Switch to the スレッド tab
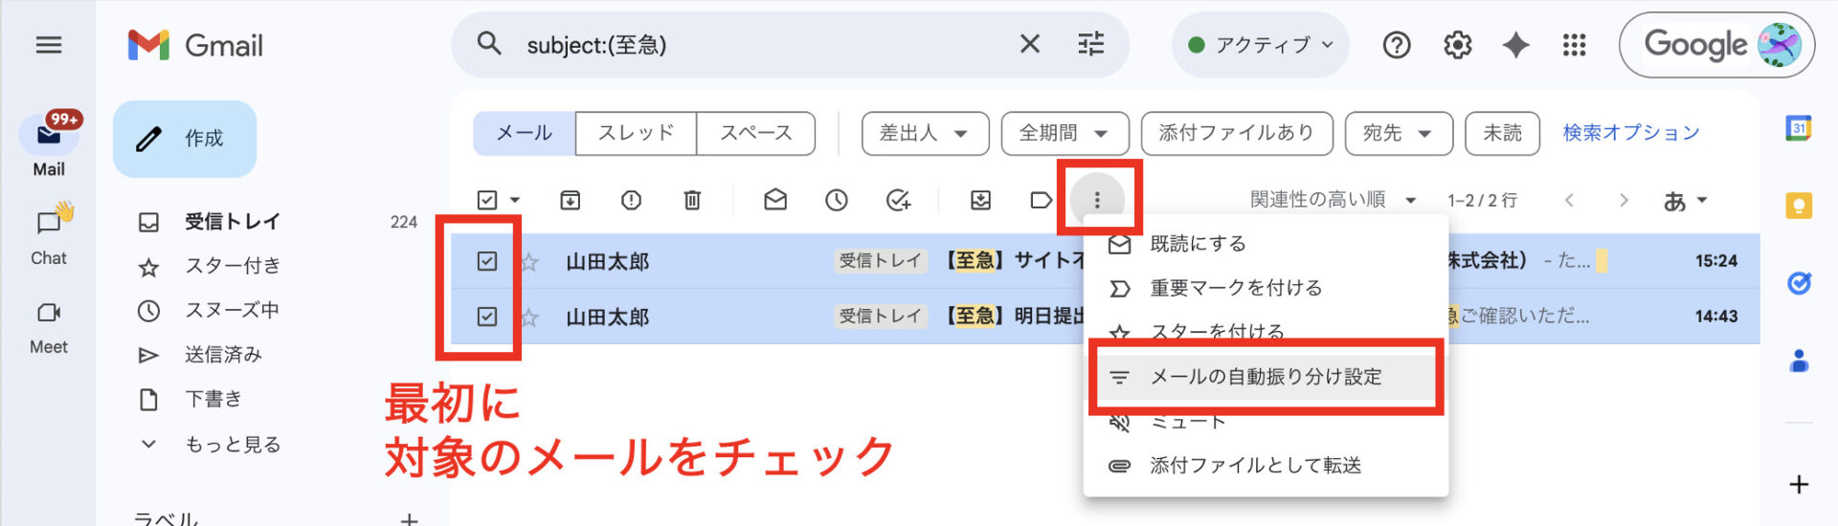The height and width of the screenshot is (526, 1838). (x=636, y=133)
